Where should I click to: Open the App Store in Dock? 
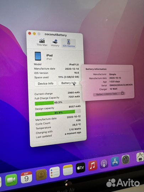coord(115,161)
